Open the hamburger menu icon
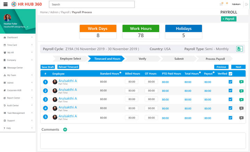The width and height of the screenshot is (250, 152). coord(6,4)
